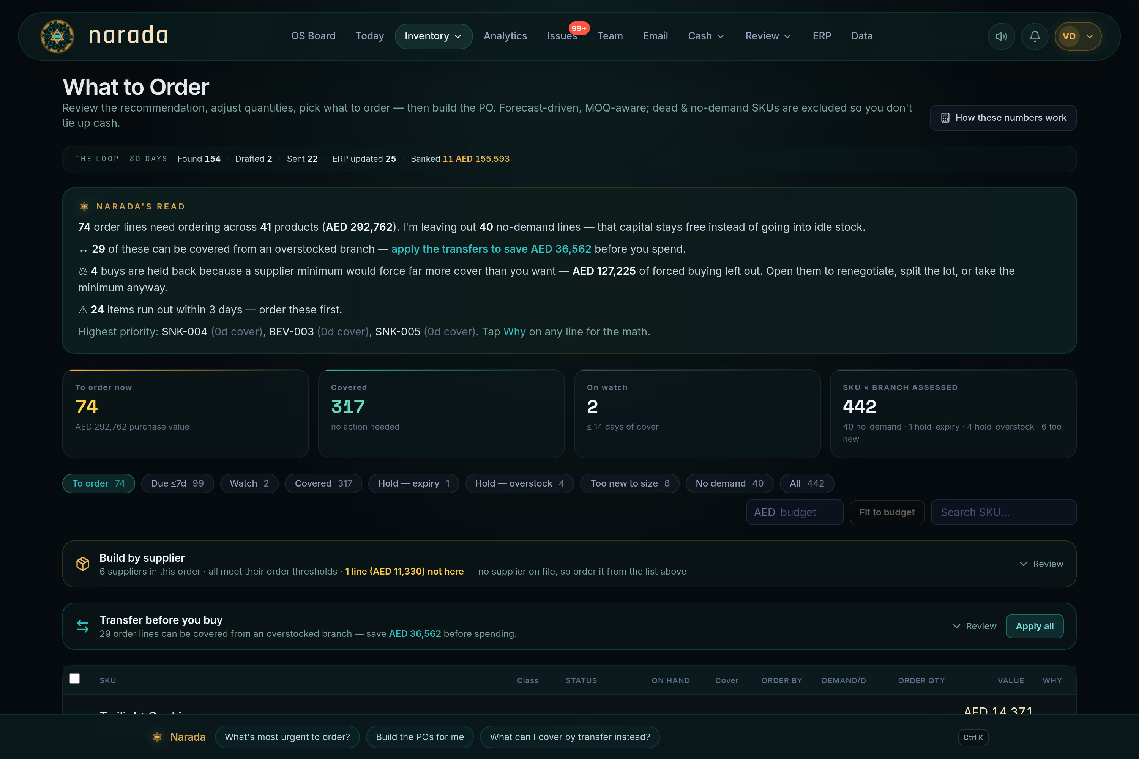
Task: Mute sounds with the speaker icon
Action: (x=1001, y=36)
